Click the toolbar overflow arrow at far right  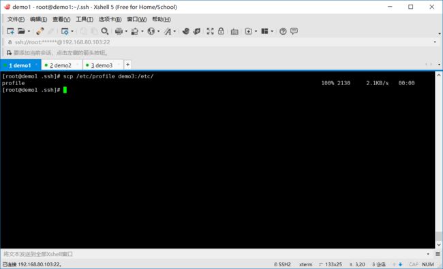(x=440, y=33)
